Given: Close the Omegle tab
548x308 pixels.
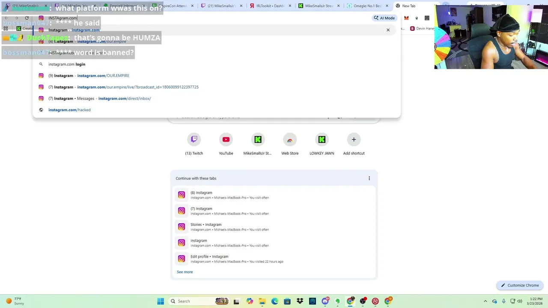Looking at the screenshot, I should click(387, 6).
